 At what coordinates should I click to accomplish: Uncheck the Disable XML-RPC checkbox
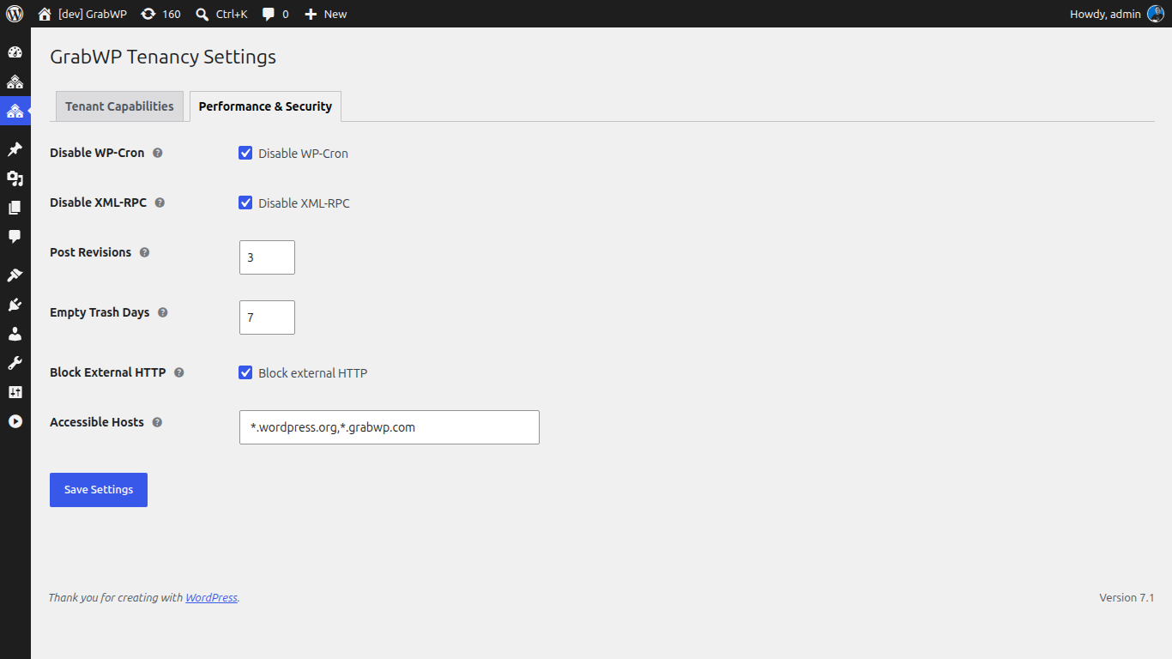245,203
